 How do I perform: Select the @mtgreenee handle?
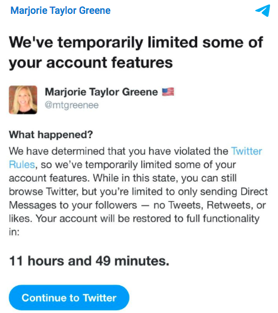tap(72, 105)
